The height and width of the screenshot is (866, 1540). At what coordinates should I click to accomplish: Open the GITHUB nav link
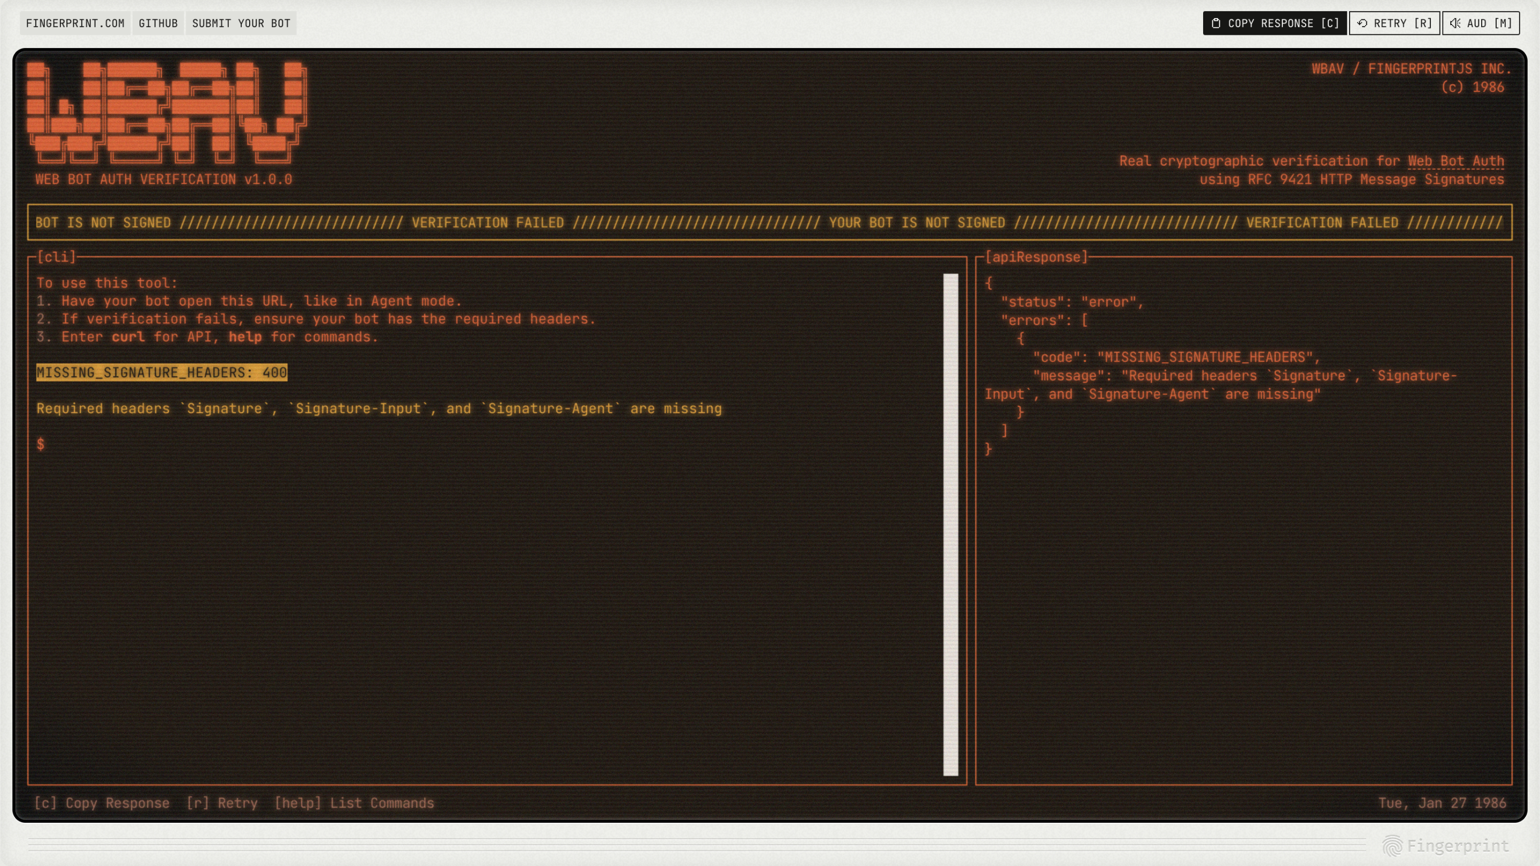158,24
